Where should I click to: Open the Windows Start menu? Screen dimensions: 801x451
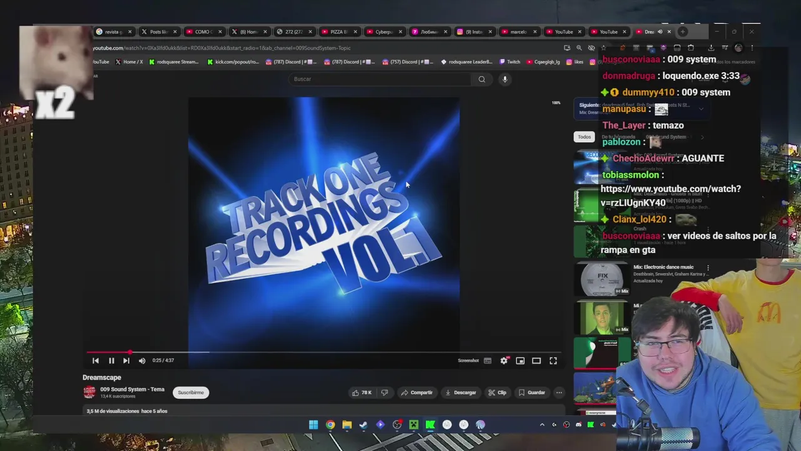(x=314, y=425)
